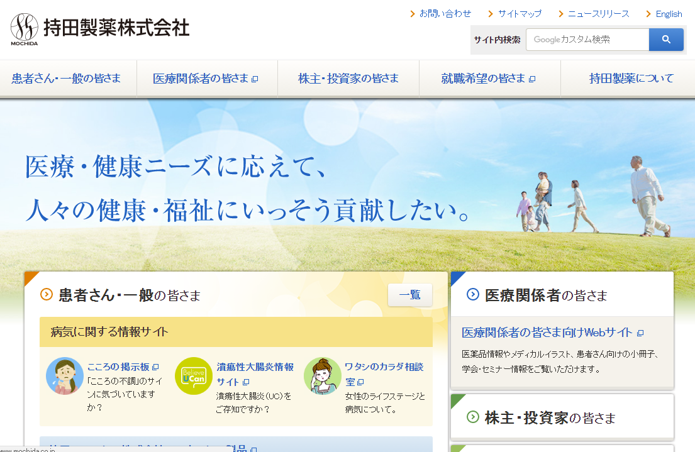Click the 持田製薬株式会社 company name
The image size is (695, 452).
(116, 28)
